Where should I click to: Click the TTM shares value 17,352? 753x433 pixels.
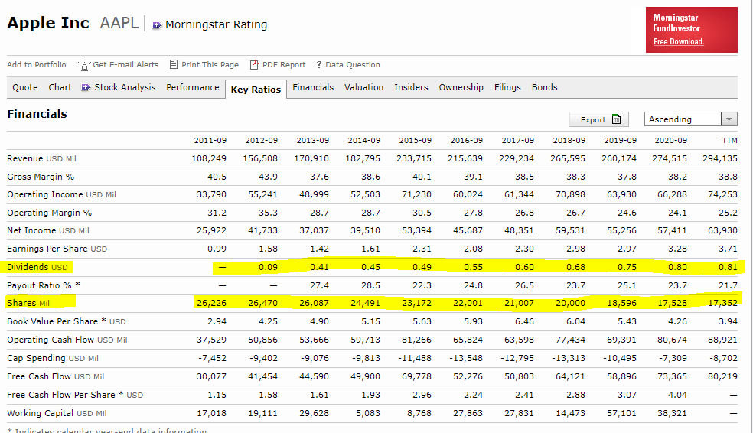(x=722, y=304)
